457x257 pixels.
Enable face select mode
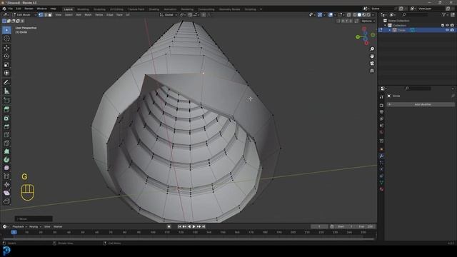pos(50,14)
